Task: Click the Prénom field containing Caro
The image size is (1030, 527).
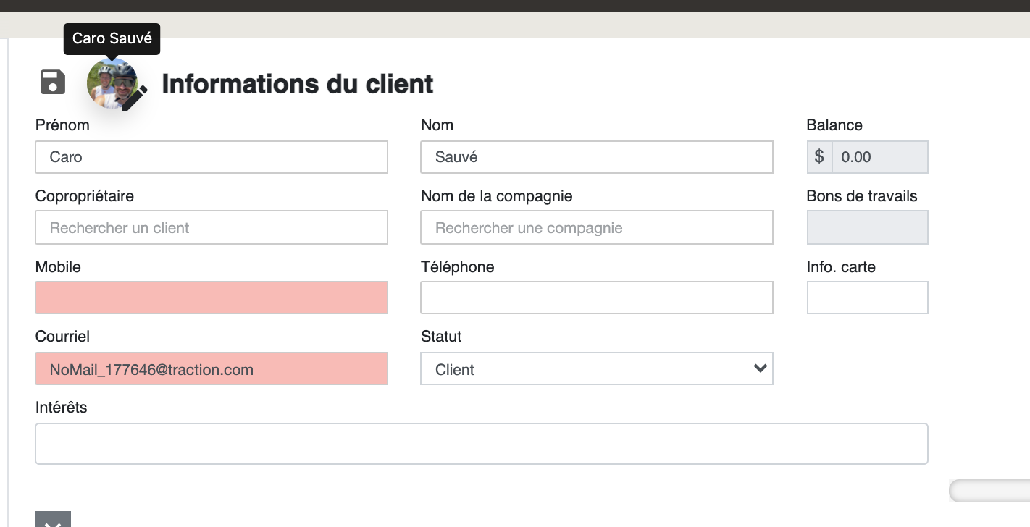Action: [211, 157]
